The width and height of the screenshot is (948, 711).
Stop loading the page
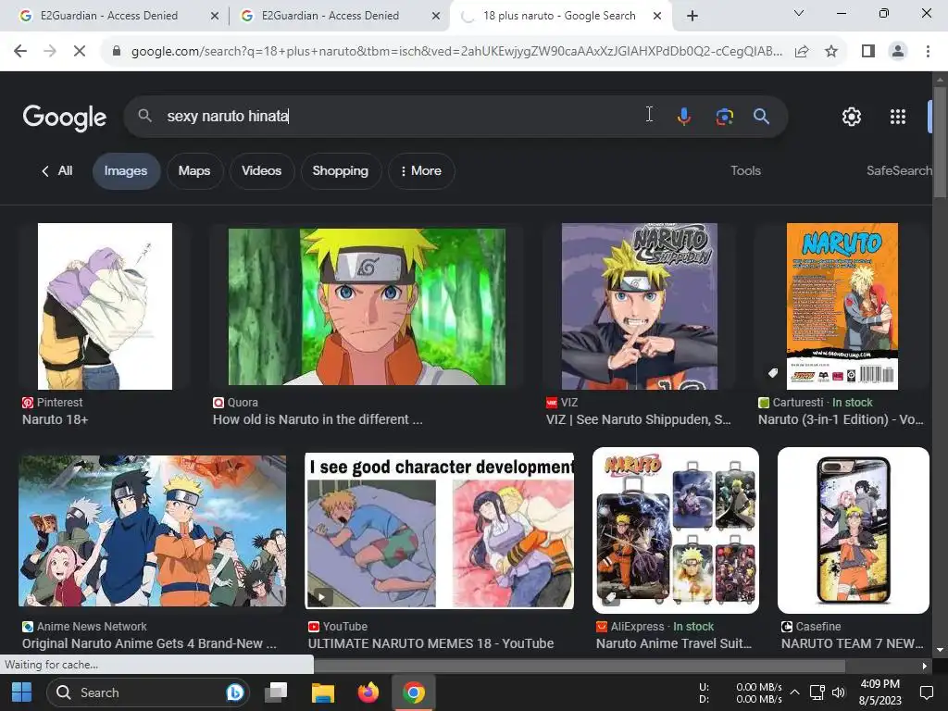80,51
